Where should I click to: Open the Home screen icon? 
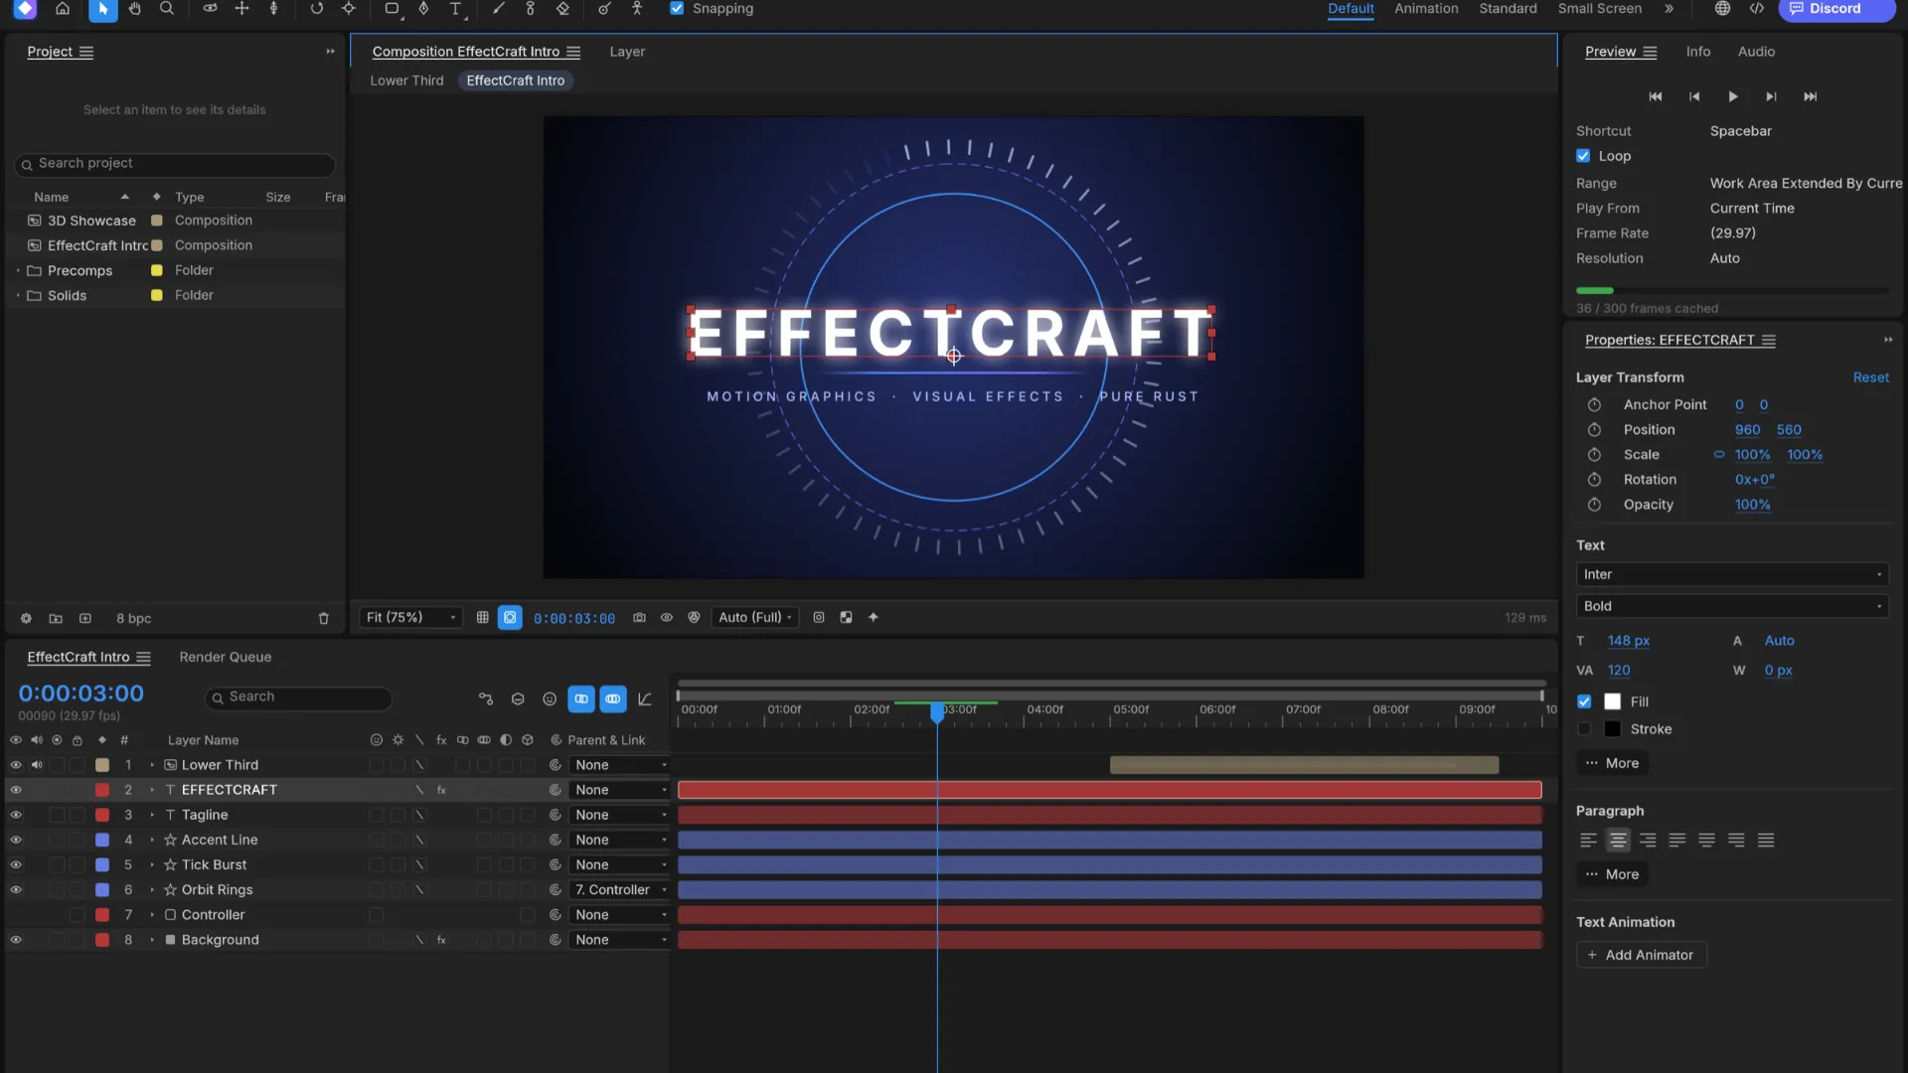click(x=63, y=9)
